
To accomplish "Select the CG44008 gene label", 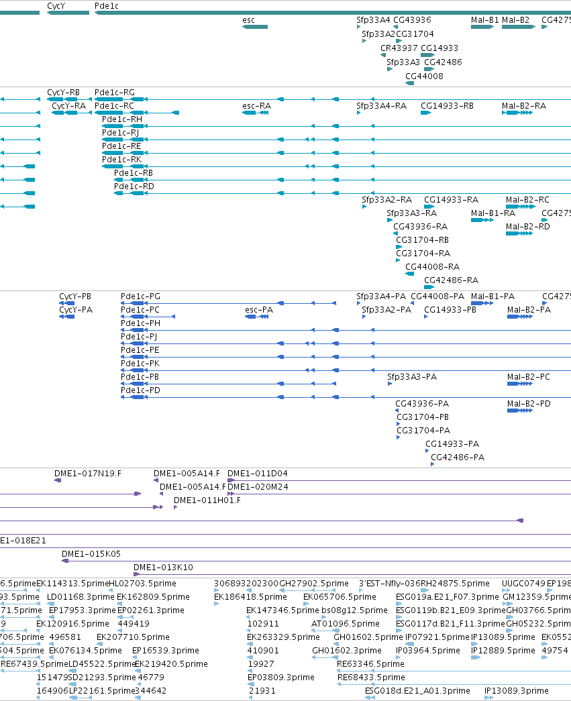I will pyautogui.click(x=424, y=76).
